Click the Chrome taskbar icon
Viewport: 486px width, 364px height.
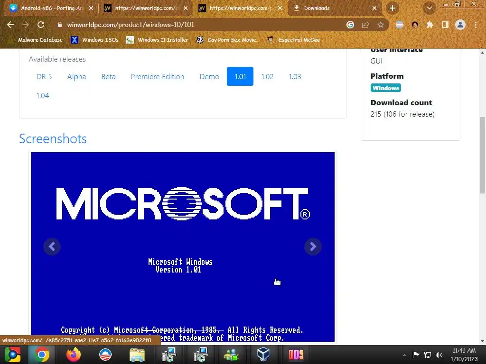click(42, 355)
